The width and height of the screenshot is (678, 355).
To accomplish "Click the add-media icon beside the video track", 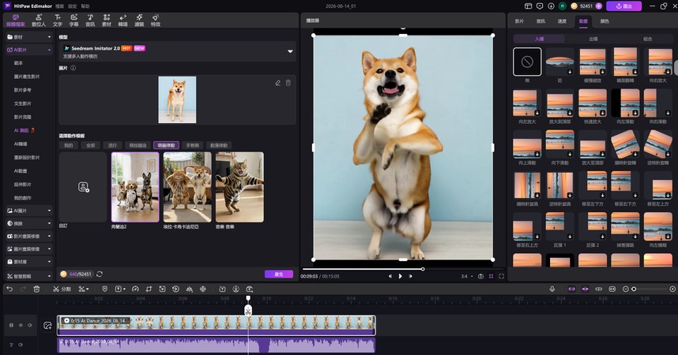I will tap(47, 325).
